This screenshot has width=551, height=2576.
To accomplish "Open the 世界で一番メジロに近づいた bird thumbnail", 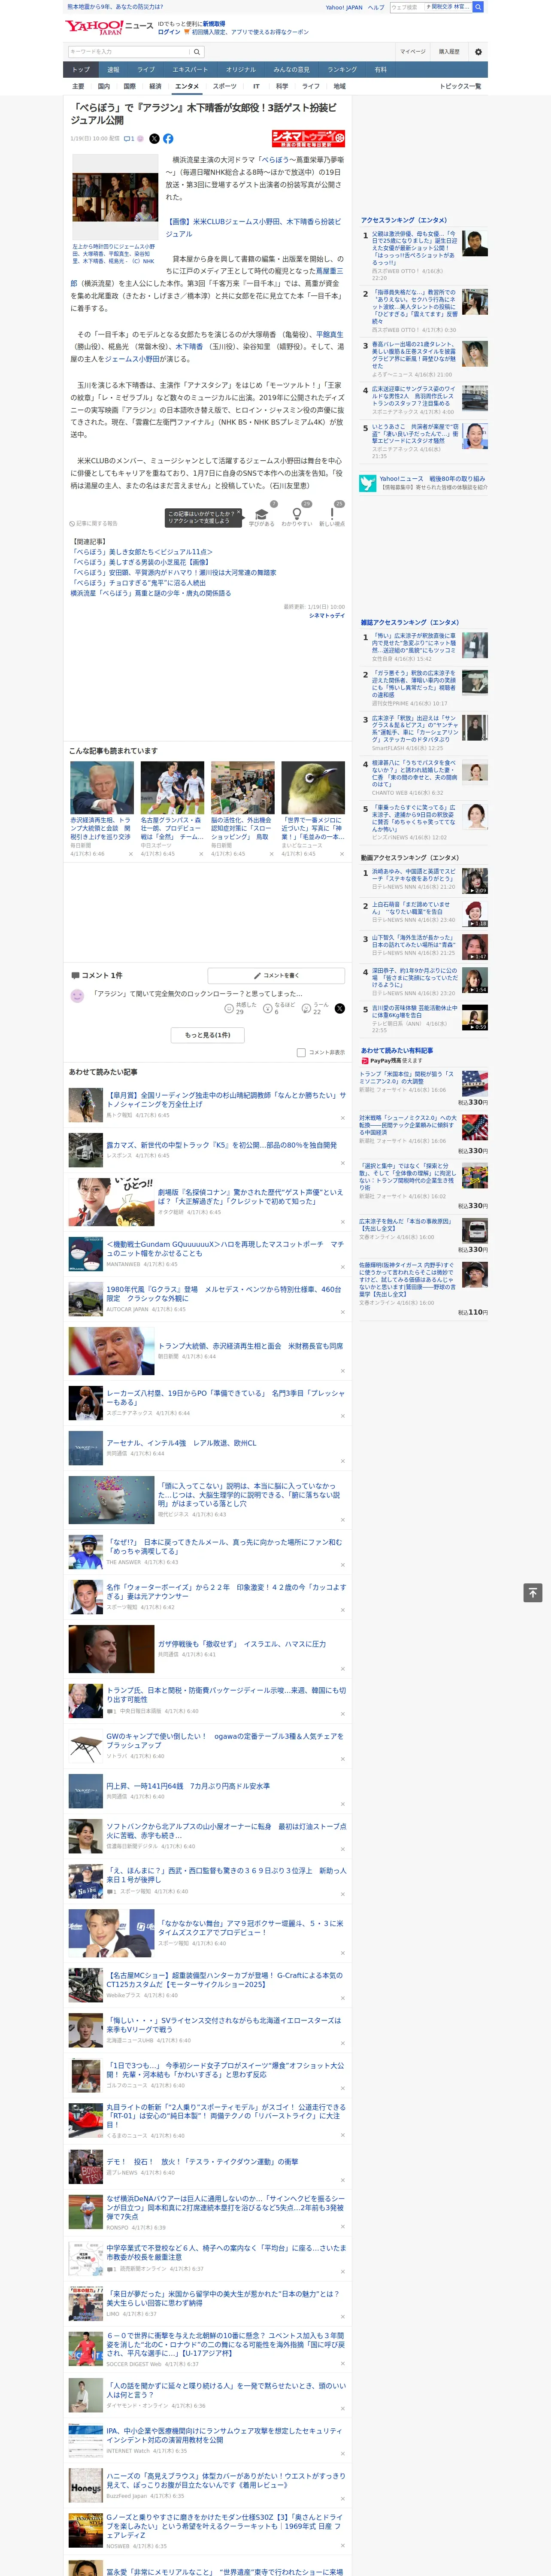I will (x=313, y=788).
